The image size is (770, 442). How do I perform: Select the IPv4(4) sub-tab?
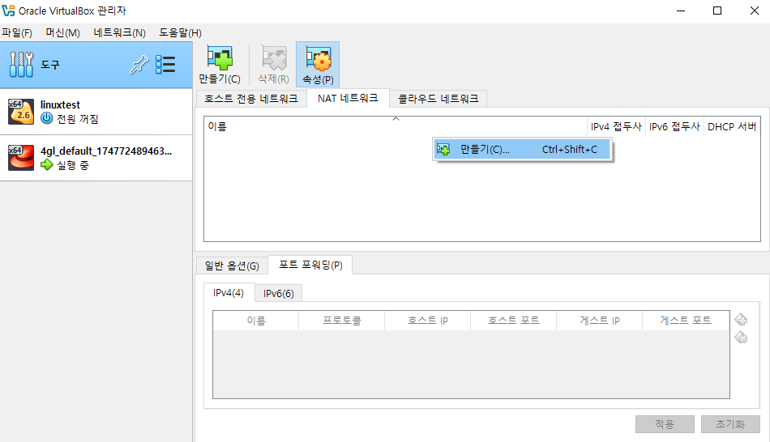(x=229, y=293)
